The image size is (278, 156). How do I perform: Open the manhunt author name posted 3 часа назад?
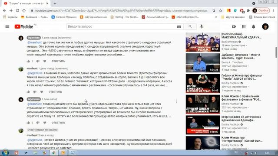click(x=32, y=135)
